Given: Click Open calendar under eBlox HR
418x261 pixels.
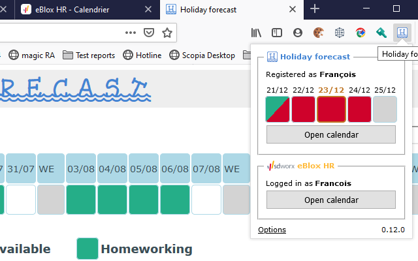Looking at the screenshot, I should click(x=331, y=200).
